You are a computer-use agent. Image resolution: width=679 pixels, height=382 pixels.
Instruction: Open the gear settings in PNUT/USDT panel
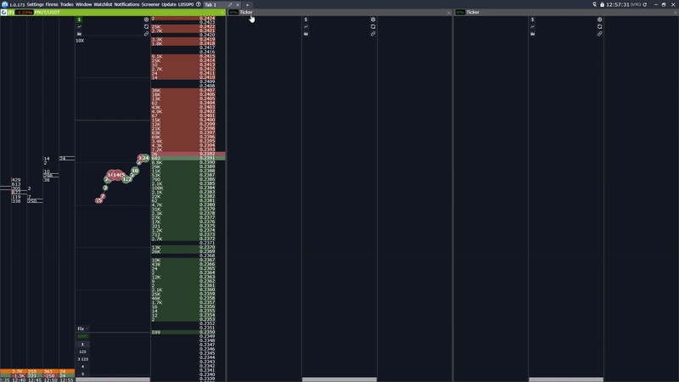[x=146, y=20]
